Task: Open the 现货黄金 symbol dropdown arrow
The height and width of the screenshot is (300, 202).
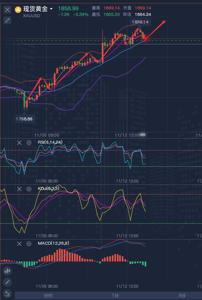Action: [x=51, y=9]
